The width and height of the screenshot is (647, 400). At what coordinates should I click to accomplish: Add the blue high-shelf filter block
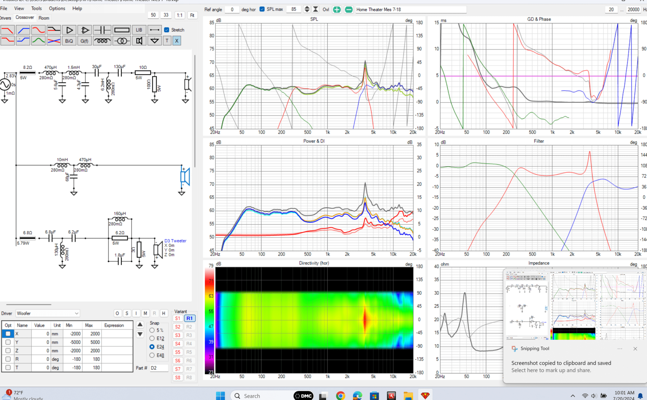pos(23,41)
